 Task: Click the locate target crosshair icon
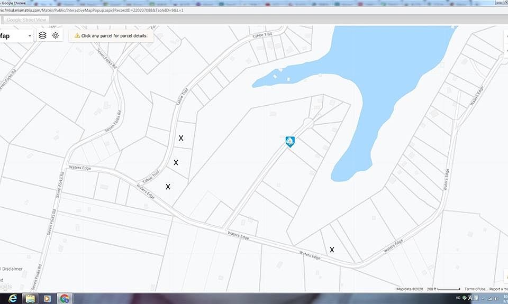pyautogui.click(x=56, y=35)
